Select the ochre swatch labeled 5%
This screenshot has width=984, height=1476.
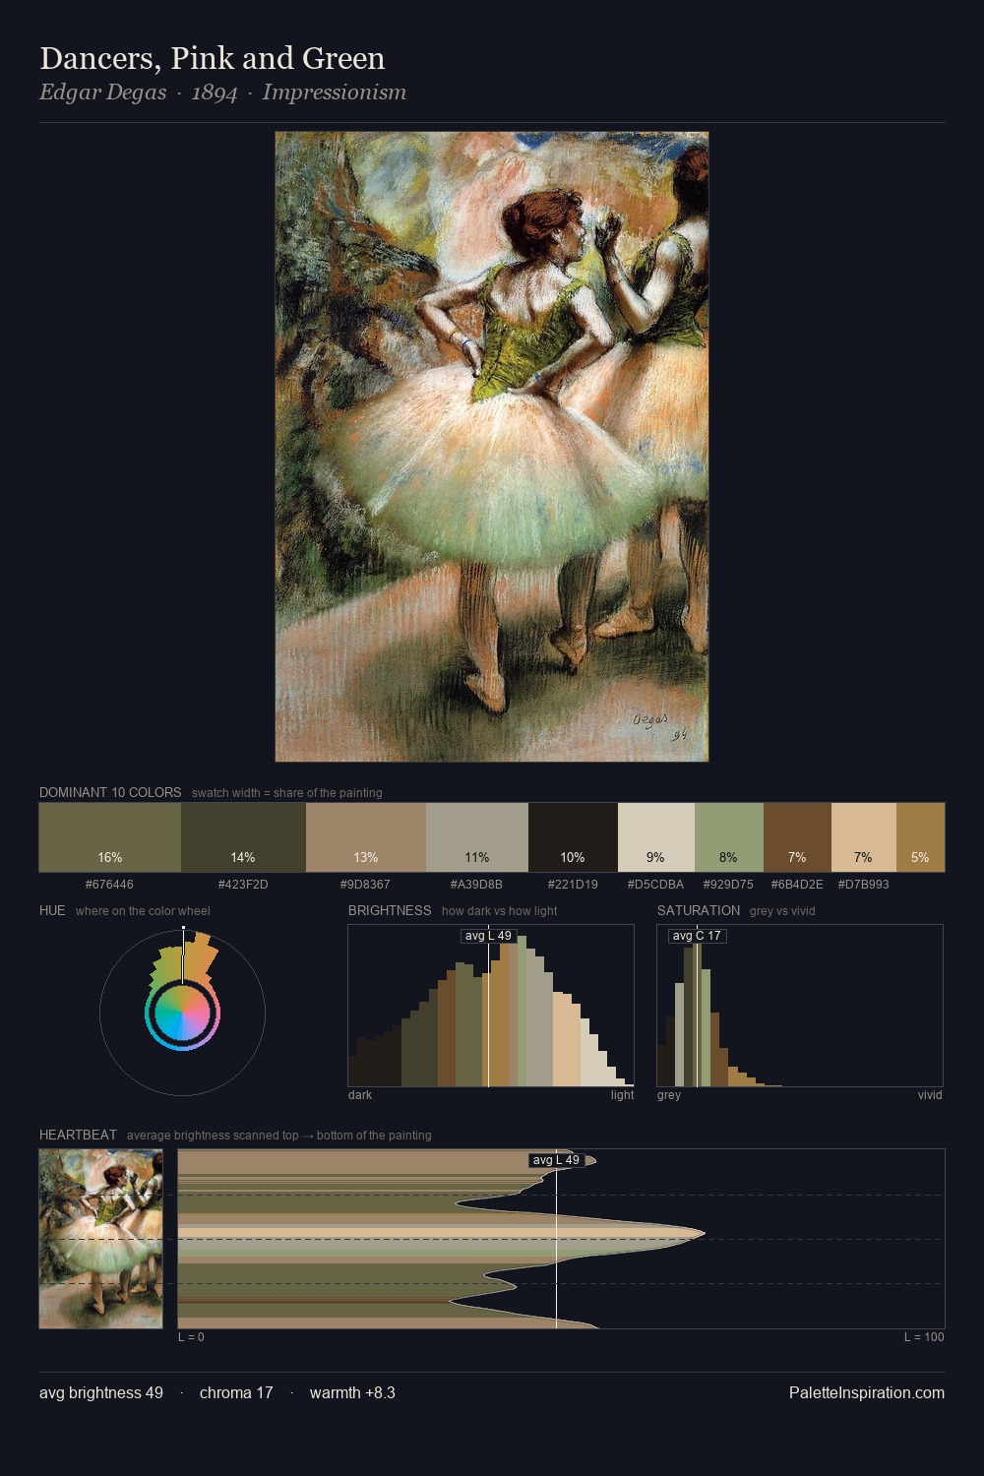(x=920, y=837)
